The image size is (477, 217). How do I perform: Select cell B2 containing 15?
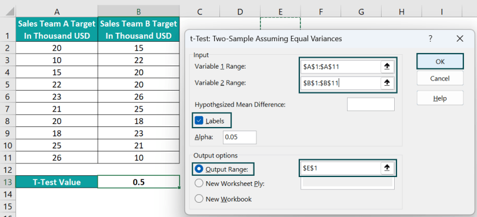[x=138, y=48]
